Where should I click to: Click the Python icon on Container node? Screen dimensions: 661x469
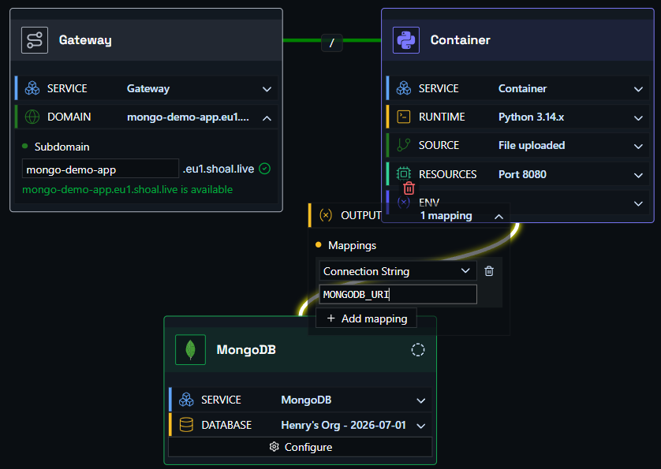point(406,40)
